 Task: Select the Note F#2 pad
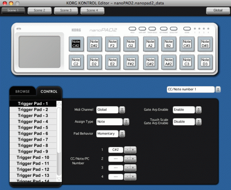pos(131,62)
